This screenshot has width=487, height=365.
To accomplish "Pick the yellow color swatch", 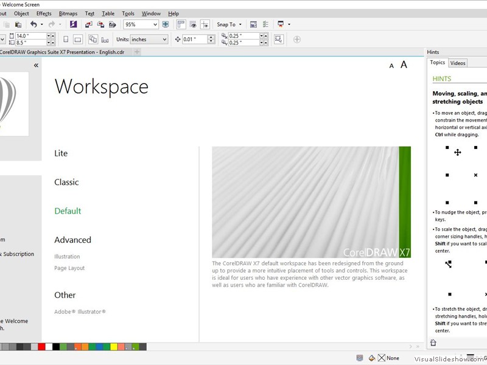I will (x=114, y=347).
